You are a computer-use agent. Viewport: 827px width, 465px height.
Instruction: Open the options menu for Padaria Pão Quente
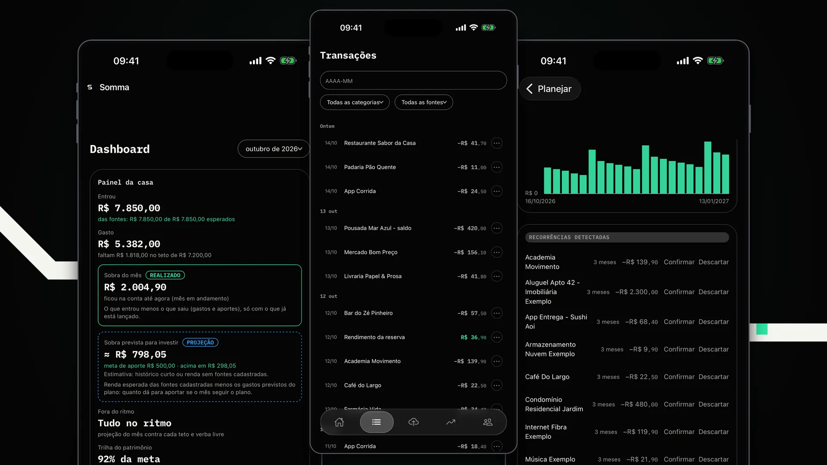coord(497,167)
